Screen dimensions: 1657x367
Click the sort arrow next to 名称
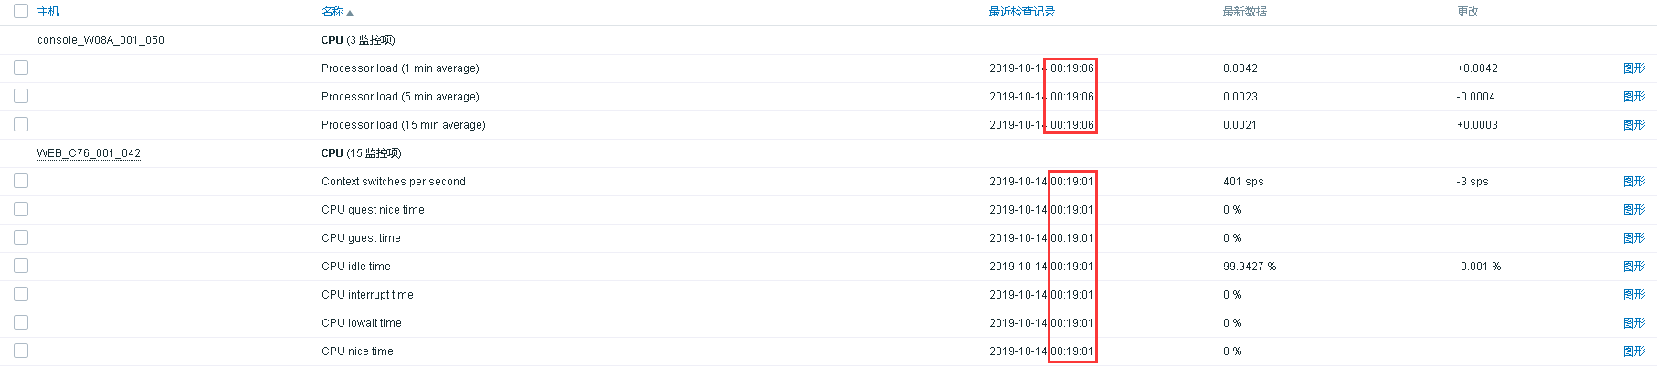tap(350, 13)
